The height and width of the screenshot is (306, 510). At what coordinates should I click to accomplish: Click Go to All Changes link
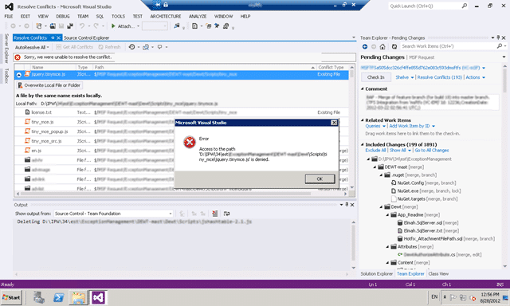click(x=432, y=151)
